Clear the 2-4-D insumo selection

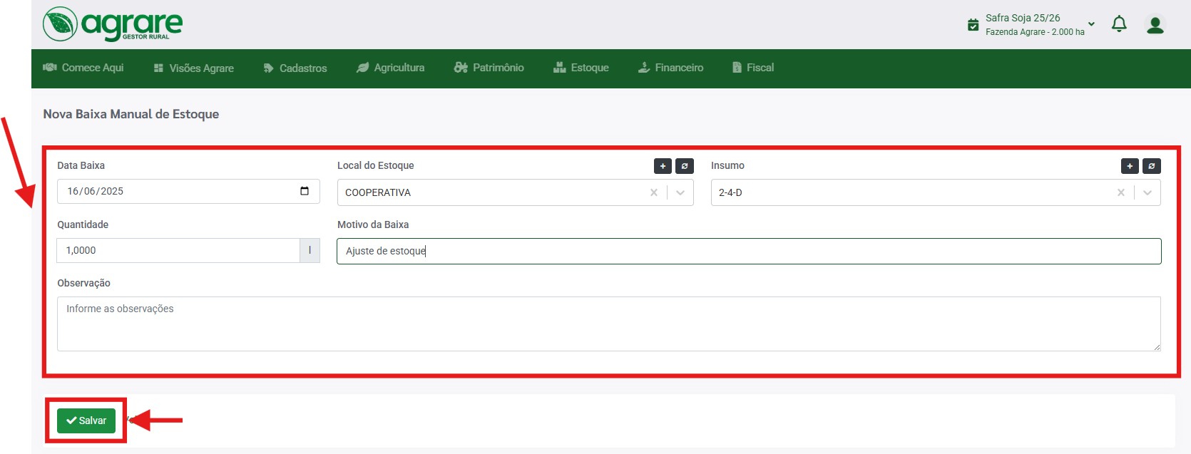1121,192
